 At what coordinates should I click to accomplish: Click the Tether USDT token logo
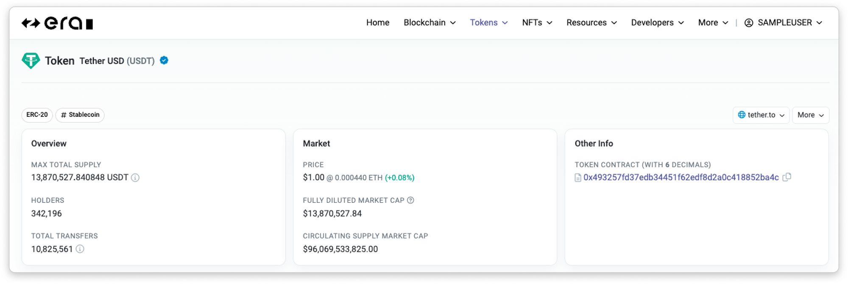31,61
